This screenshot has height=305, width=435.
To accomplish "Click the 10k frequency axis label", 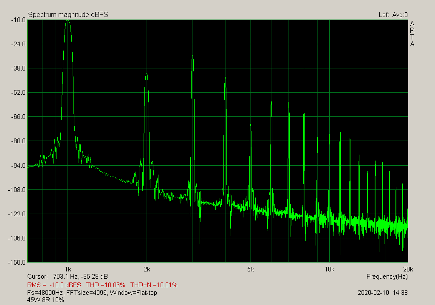I will (x=330, y=269).
